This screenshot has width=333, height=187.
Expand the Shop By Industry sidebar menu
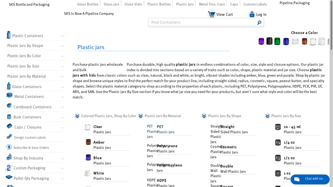(62, 158)
